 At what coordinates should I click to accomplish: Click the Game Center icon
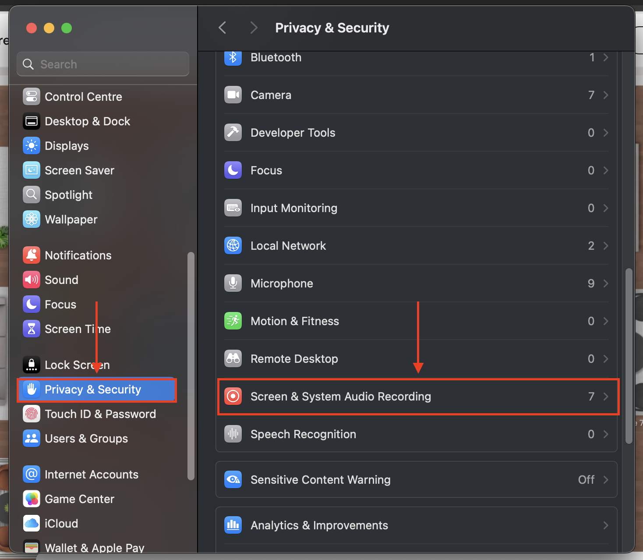[32, 499]
